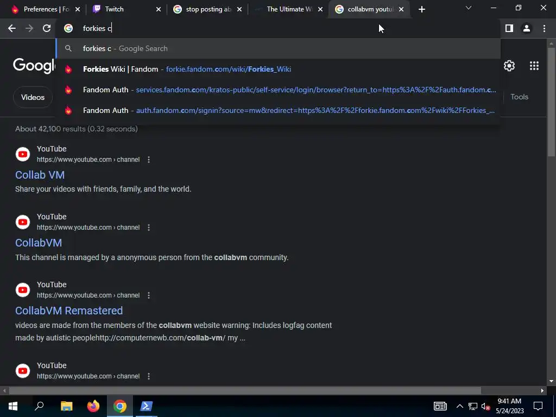Open the 'CollabVM Remastered' result link

69,311
